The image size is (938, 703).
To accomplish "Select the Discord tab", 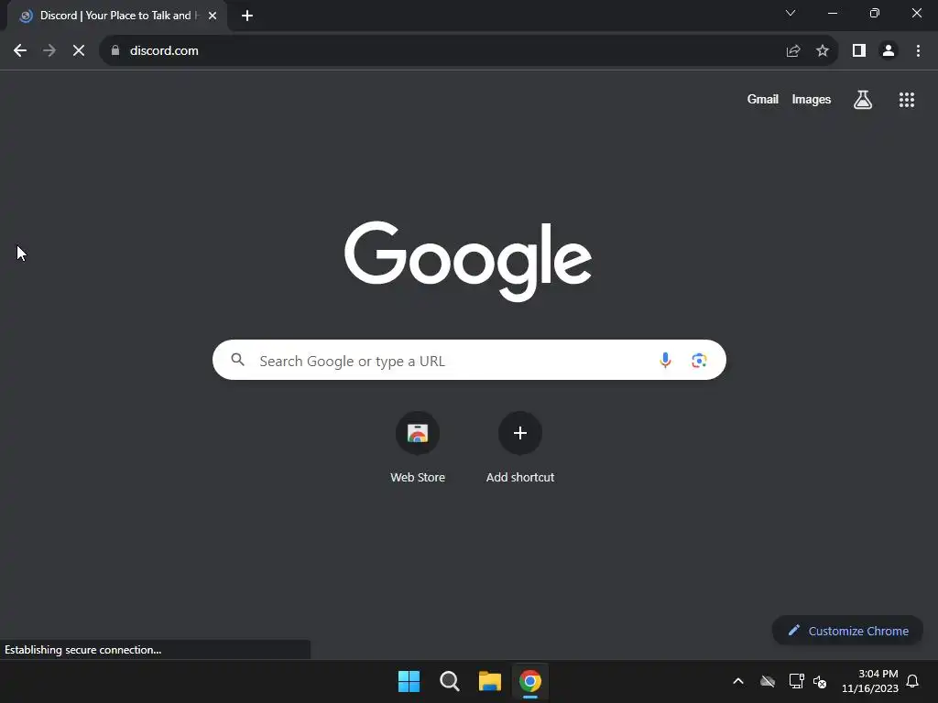I will point(116,16).
